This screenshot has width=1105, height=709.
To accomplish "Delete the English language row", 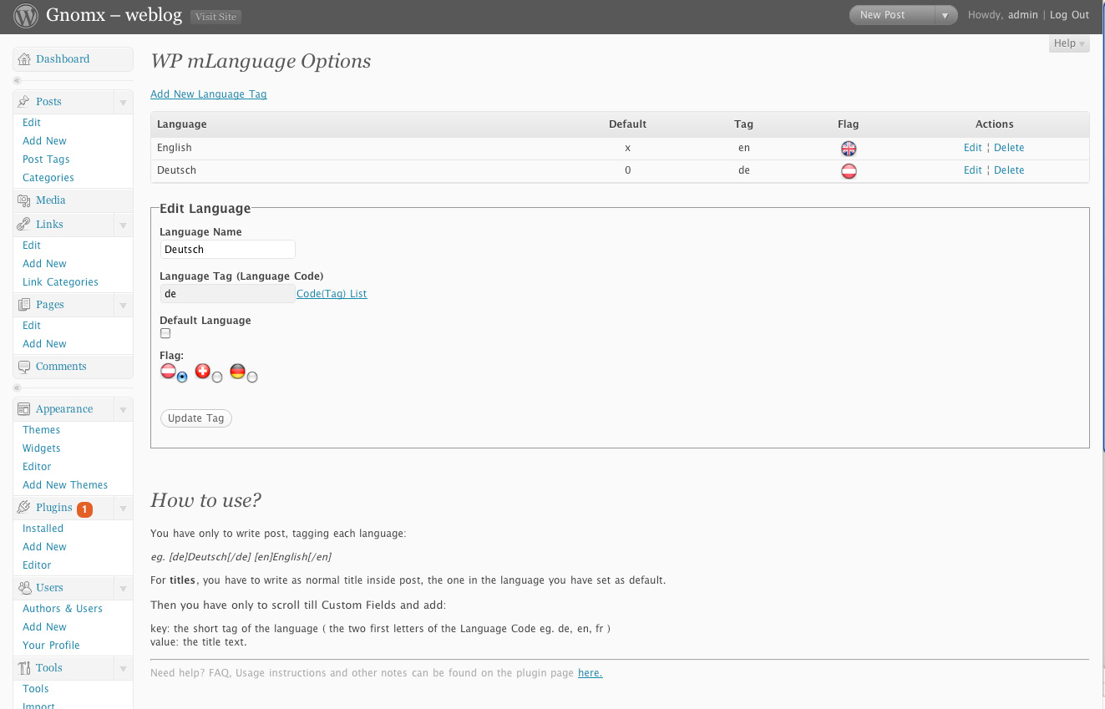I will pyautogui.click(x=1009, y=148).
